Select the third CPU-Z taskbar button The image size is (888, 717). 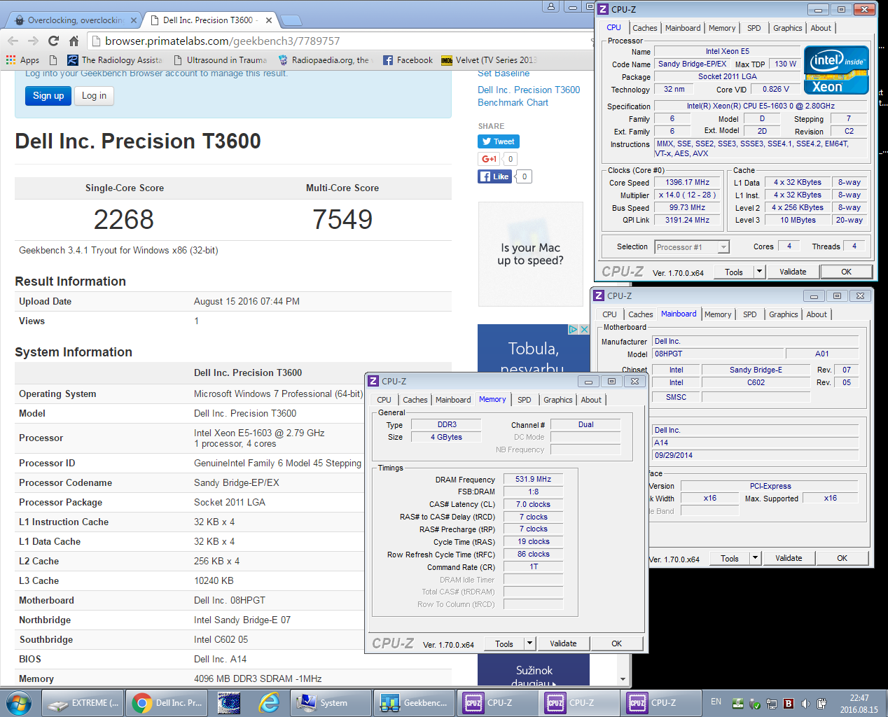(x=661, y=703)
